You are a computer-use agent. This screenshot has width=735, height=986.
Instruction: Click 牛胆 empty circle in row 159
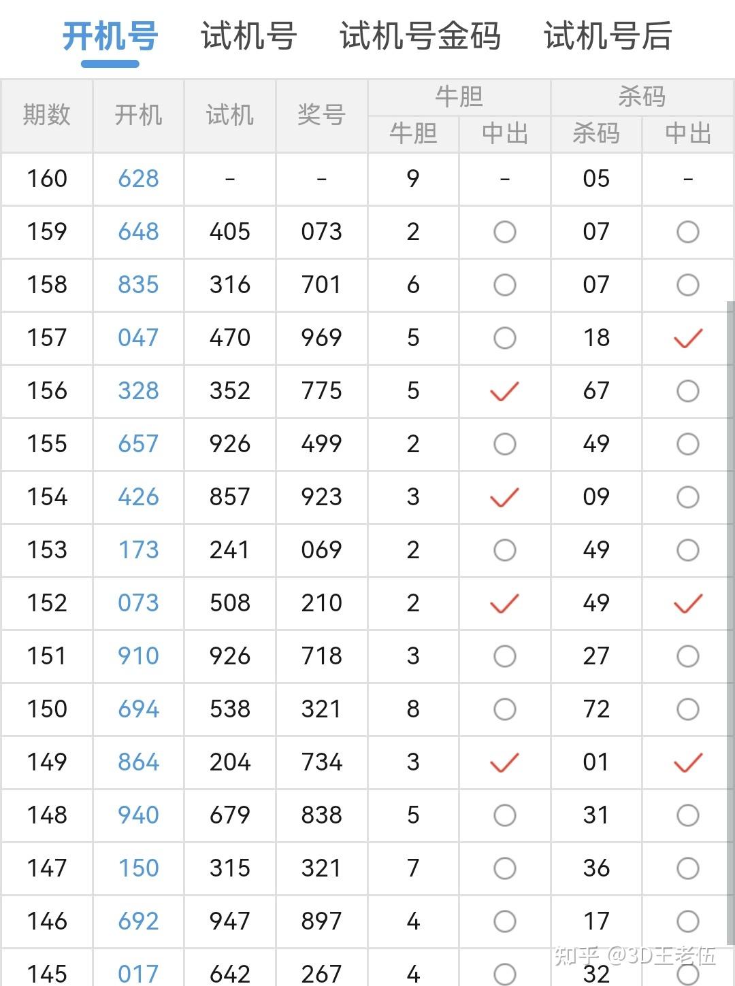pyautogui.click(x=504, y=232)
